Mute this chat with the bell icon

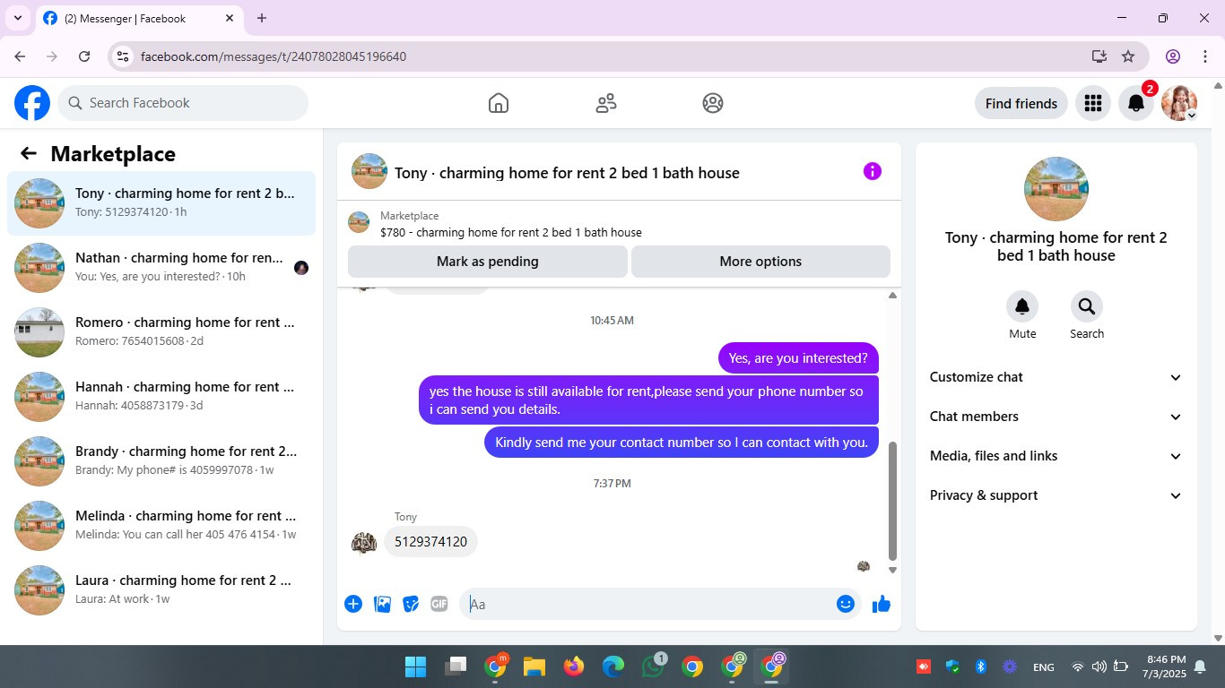click(x=1022, y=306)
